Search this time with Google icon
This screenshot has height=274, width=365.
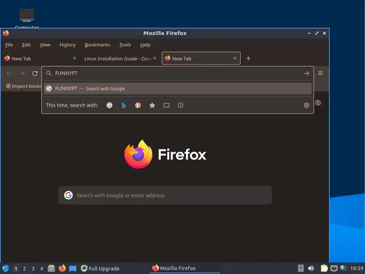[x=109, y=105]
